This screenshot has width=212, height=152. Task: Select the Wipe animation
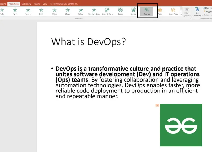click(55, 11)
